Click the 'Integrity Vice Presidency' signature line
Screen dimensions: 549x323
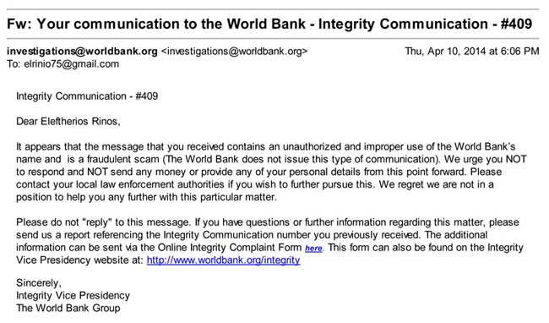click(73, 296)
